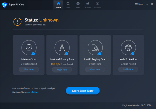Click Clean Now under Invalid Registry Scan
The height and width of the screenshot is (109, 156).
click(95, 69)
